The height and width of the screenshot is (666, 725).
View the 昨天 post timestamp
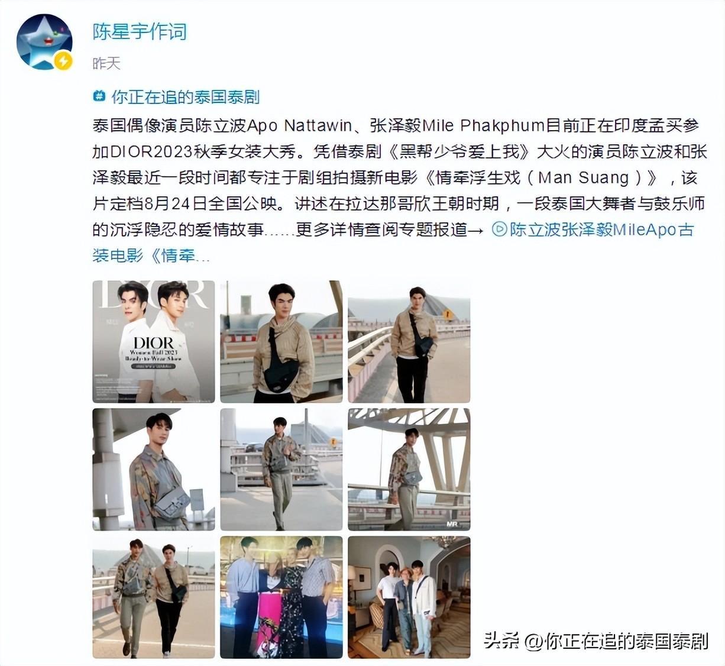(106, 63)
